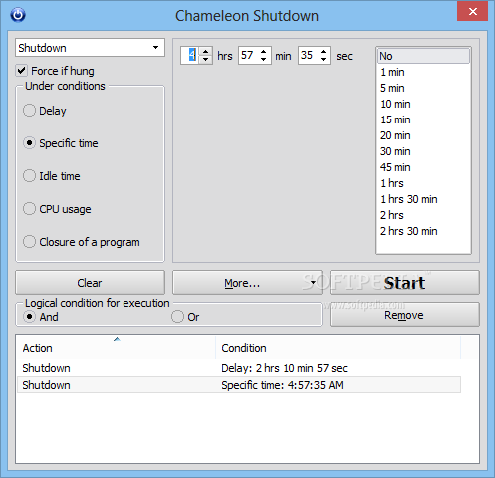The width and height of the screenshot is (495, 478).
Task: Select the Specific time radio button
Action: tap(29, 143)
